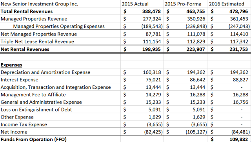Click the 109,882 FFO estimate cell

(x=229, y=139)
